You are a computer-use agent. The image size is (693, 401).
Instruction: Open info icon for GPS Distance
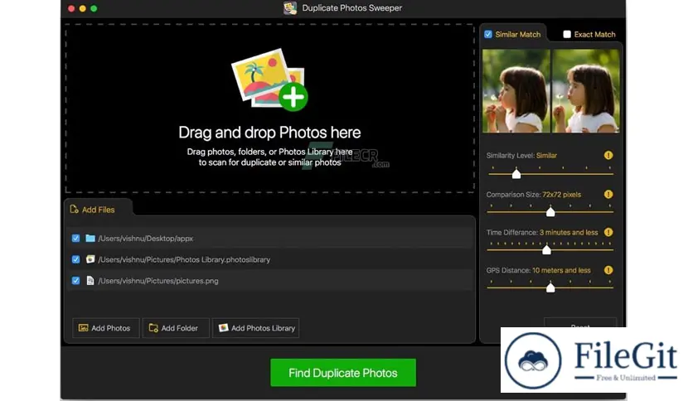point(608,270)
